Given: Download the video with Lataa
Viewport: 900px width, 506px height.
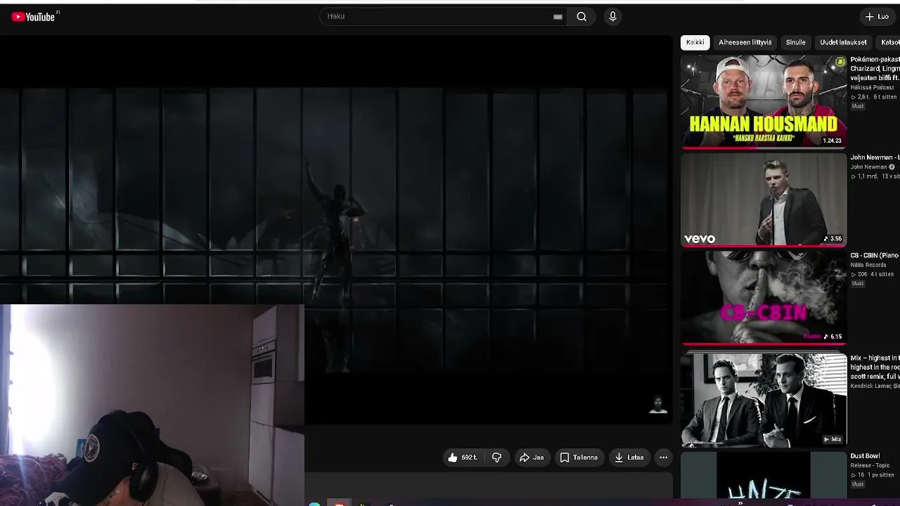Looking at the screenshot, I should point(629,458).
